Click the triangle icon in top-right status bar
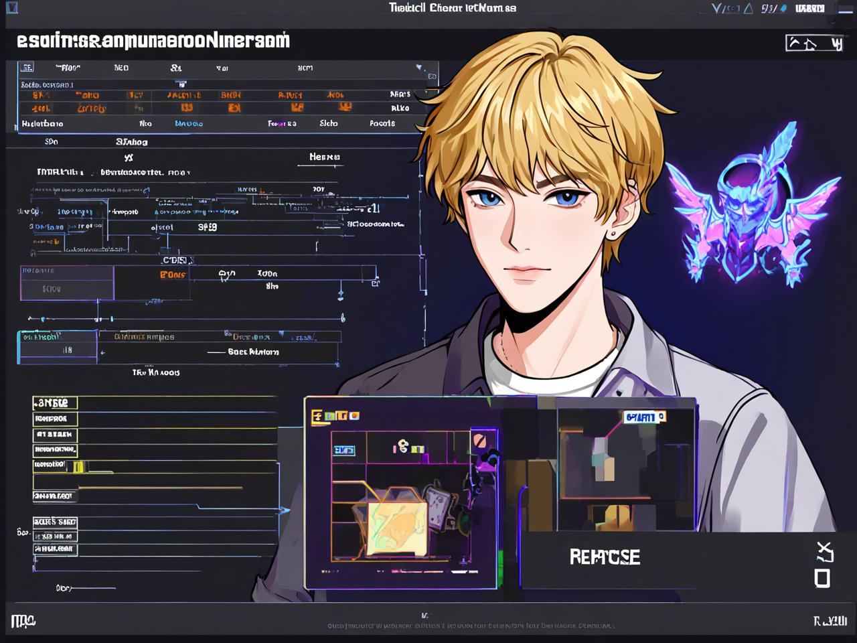Viewport: 857px width, 643px height. [748, 8]
